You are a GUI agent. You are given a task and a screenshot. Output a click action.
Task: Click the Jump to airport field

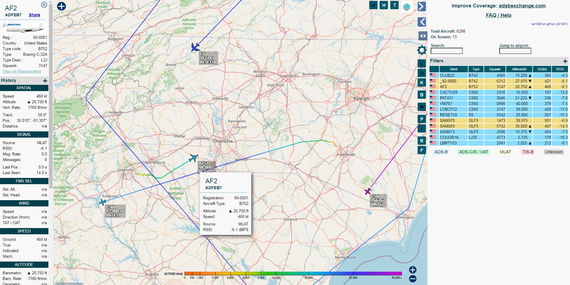pyautogui.click(x=515, y=51)
